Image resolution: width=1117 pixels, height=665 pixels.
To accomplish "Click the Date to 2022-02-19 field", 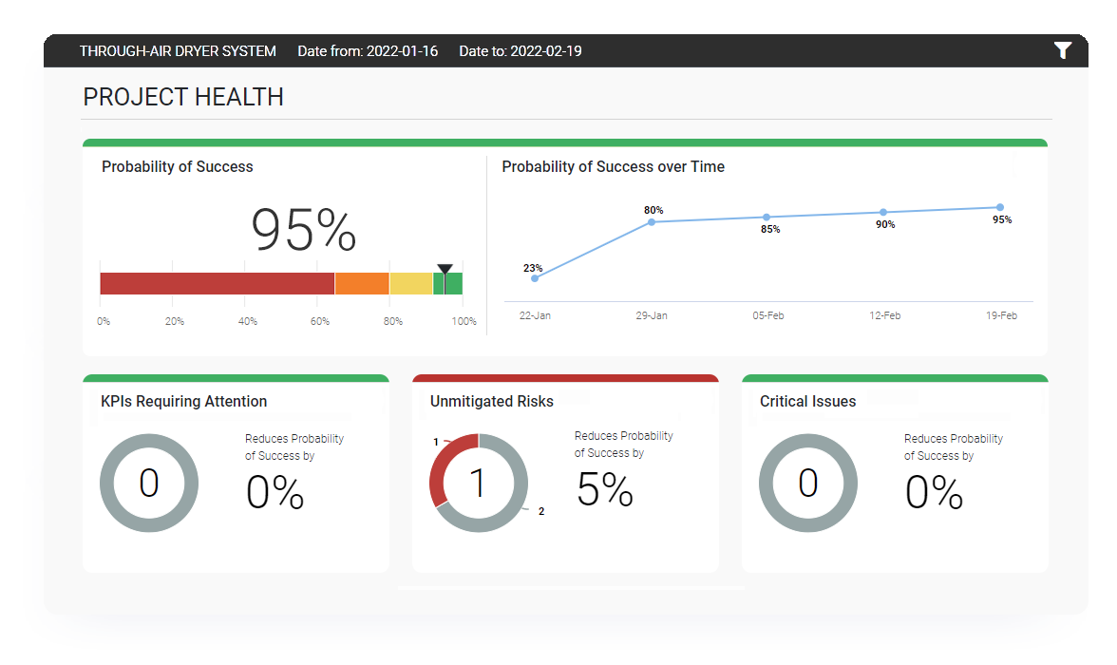I will click(520, 51).
